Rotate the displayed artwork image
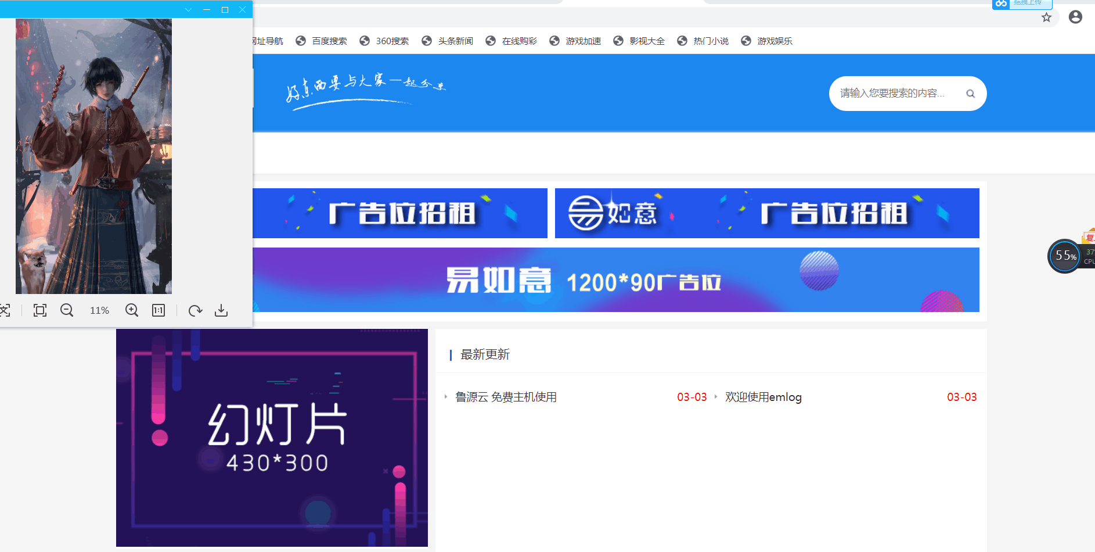1095x552 pixels. [x=194, y=310]
